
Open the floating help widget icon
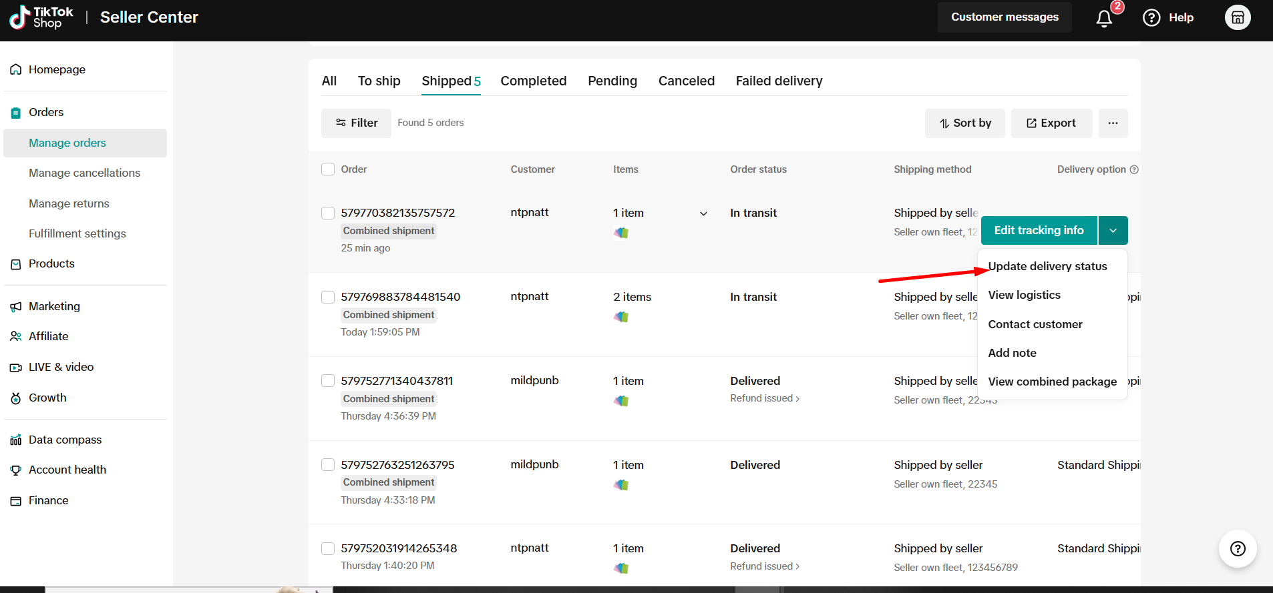click(x=1238, y=548)
